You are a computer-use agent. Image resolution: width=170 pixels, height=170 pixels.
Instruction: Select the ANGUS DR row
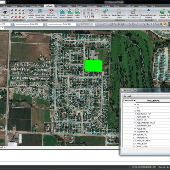tap(146, 144)
